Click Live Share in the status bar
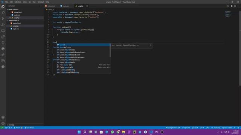The height and width of the screenshot is (135, 241). [29, 127]
